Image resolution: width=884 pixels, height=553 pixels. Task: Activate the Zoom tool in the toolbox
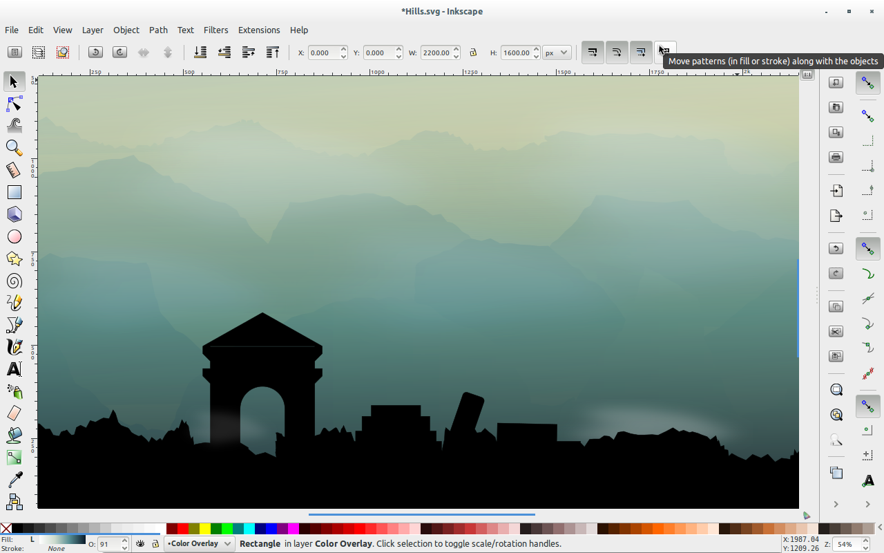(14, 147)
